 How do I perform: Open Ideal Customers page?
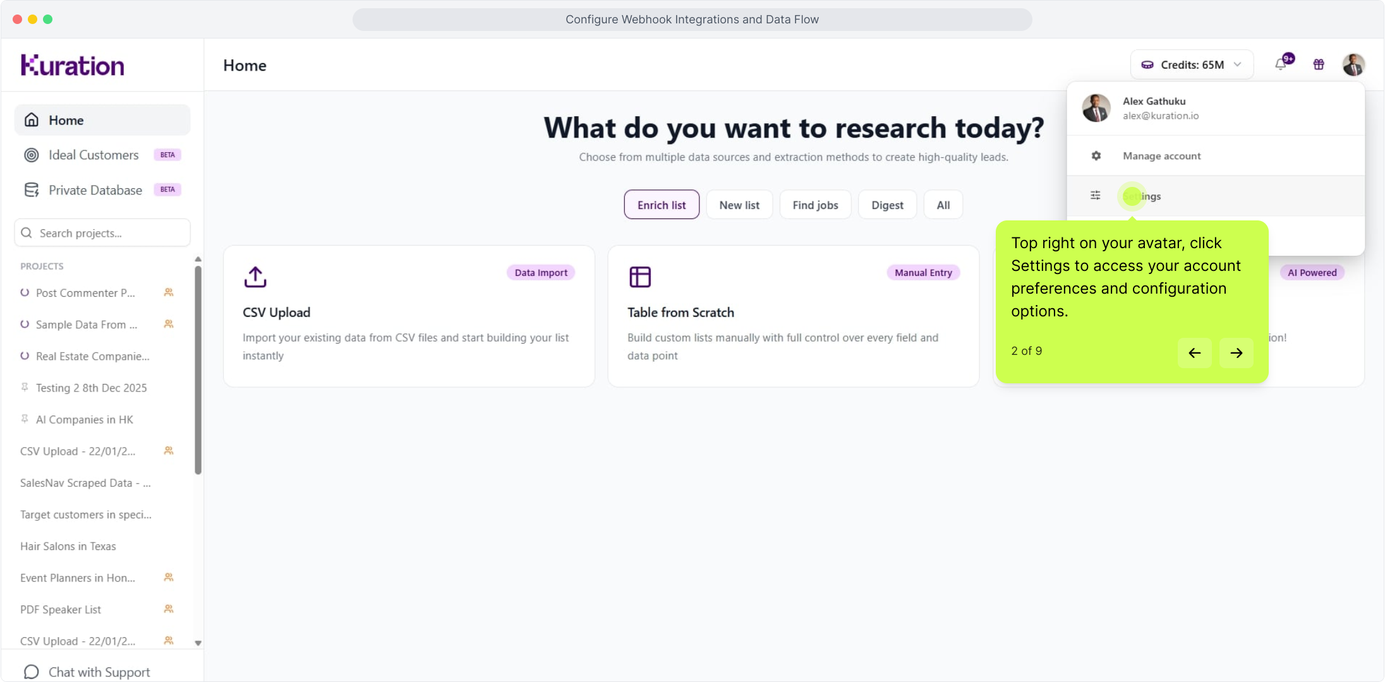(102, 155)
